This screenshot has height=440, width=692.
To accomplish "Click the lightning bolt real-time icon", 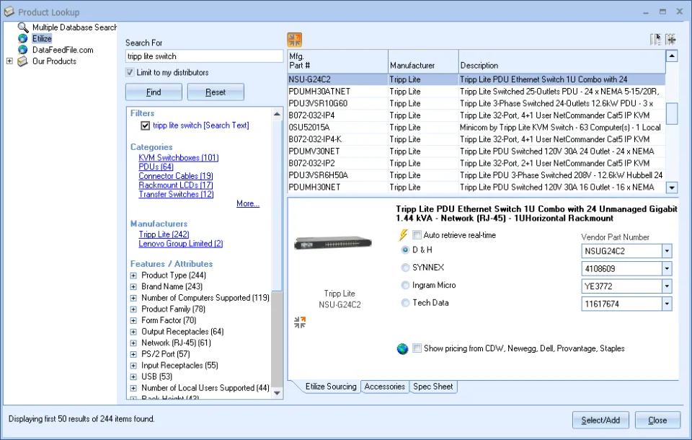I will click(404, 235).
